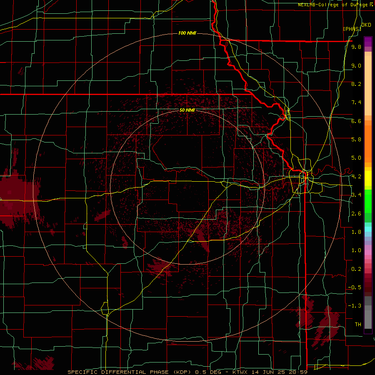This screenshot has height=375, width=375.
Task: Select the 6.6 value on color scale
Action: [356, 121]
